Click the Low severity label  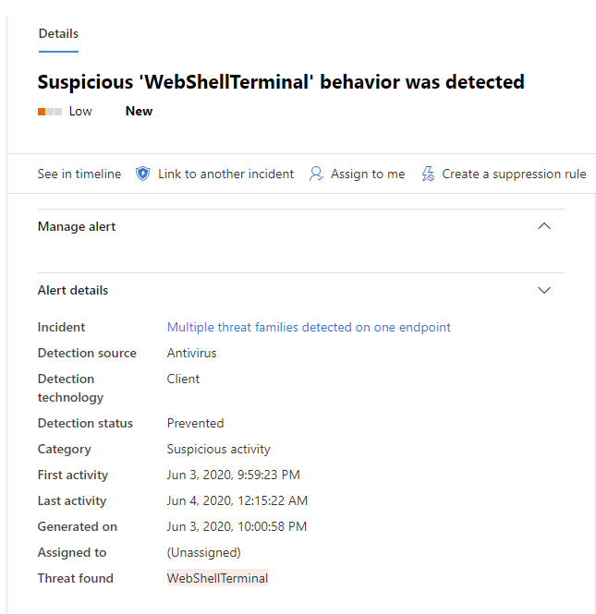80,111
